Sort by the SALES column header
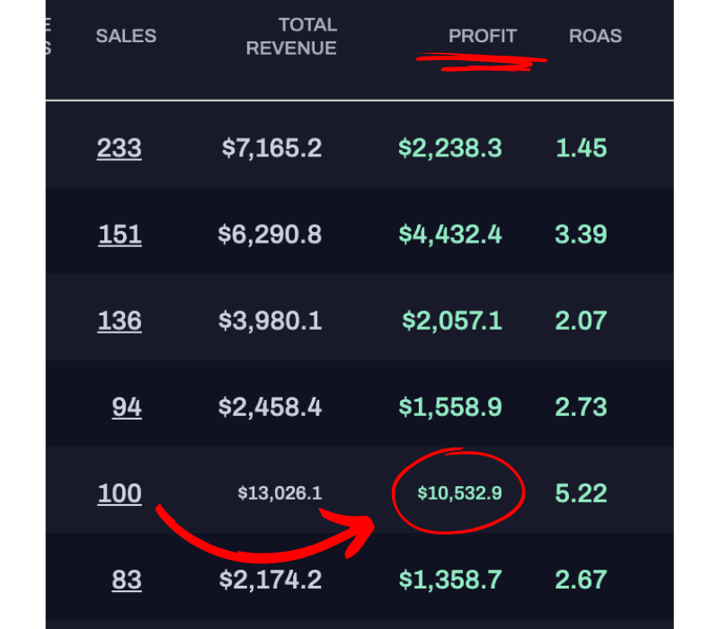The width and height of the screenshot is (719, 629). point(126,36)
